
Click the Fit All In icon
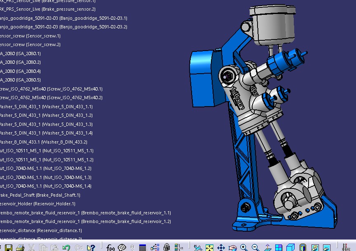[x=209, y=248]
